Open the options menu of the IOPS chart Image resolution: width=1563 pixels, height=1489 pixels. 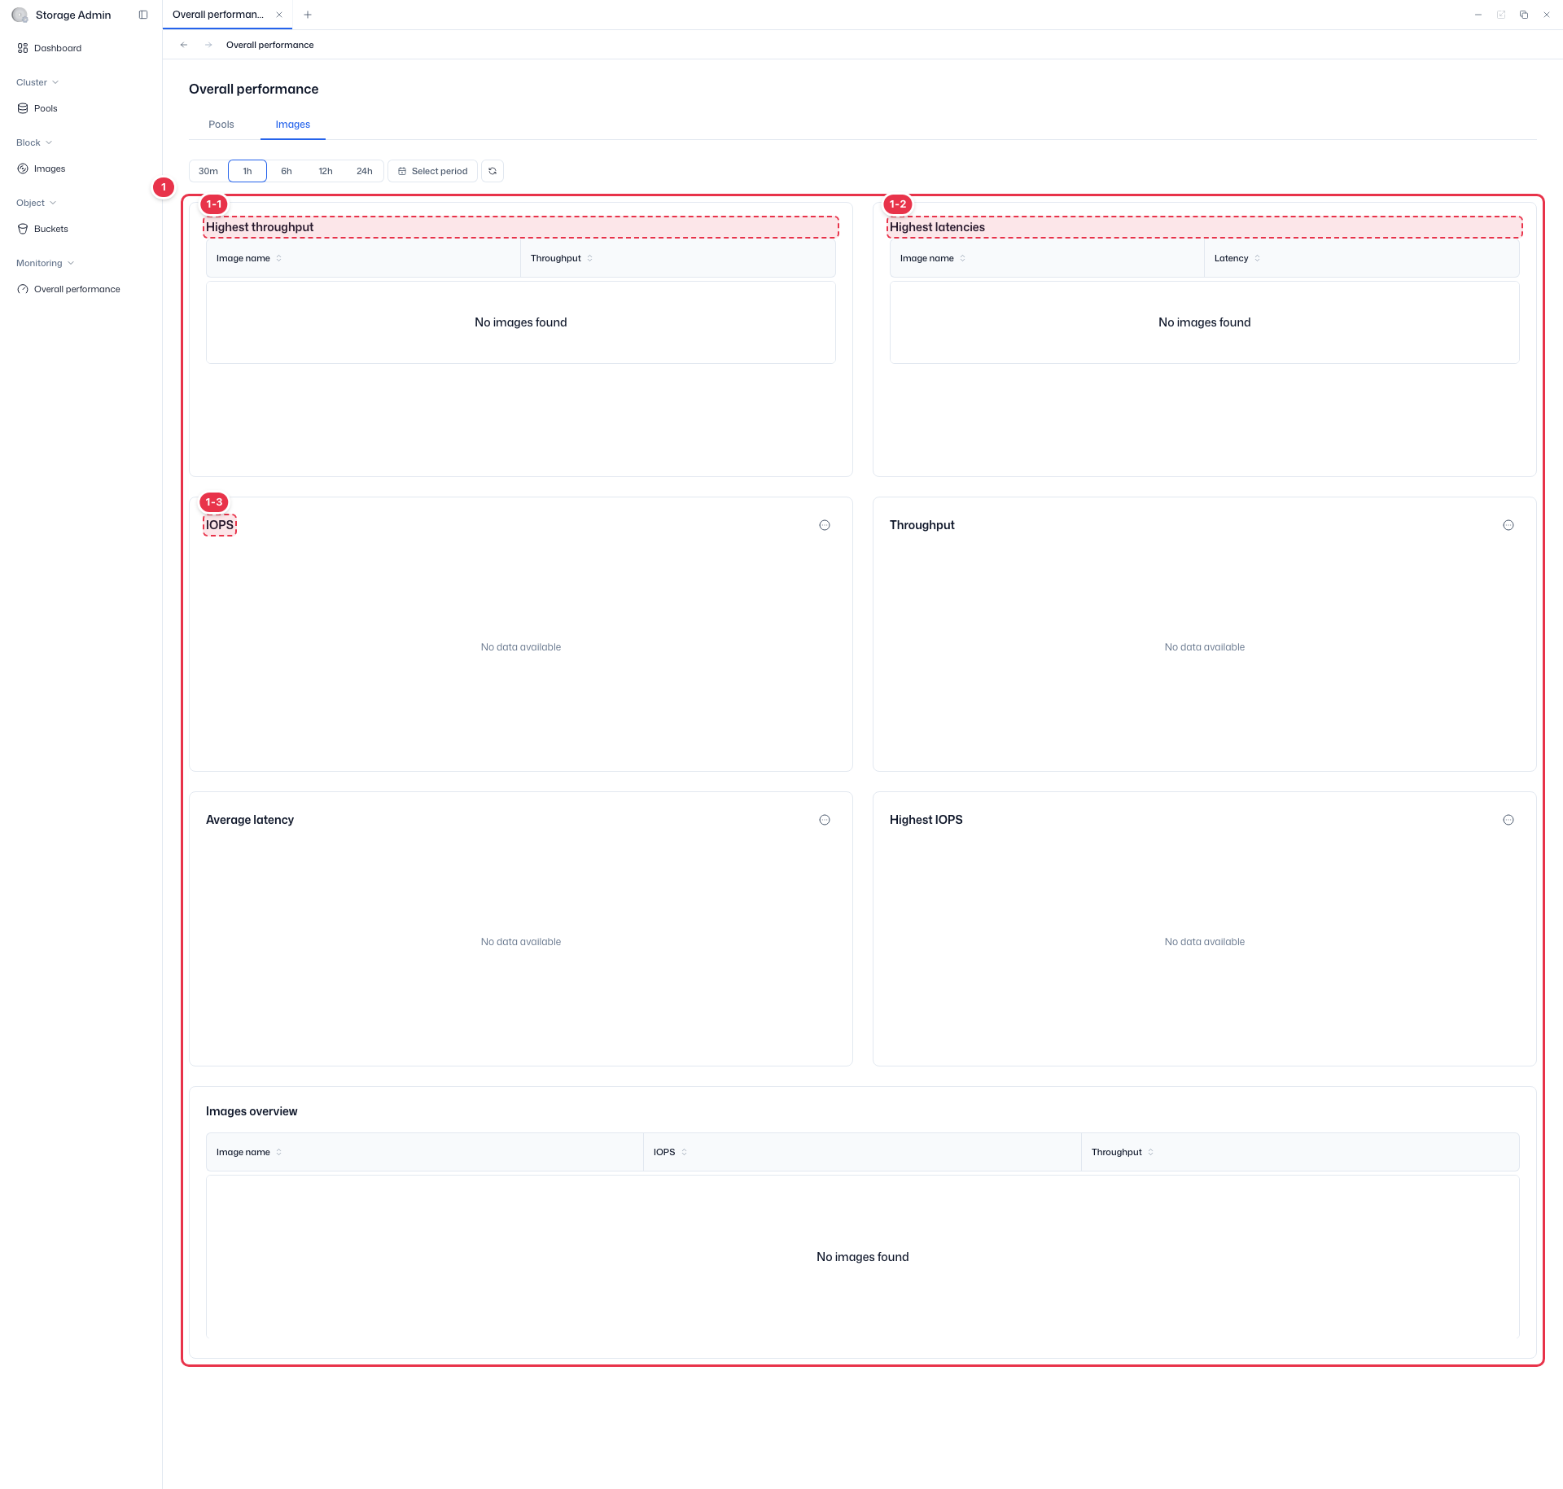coord(825,525)
